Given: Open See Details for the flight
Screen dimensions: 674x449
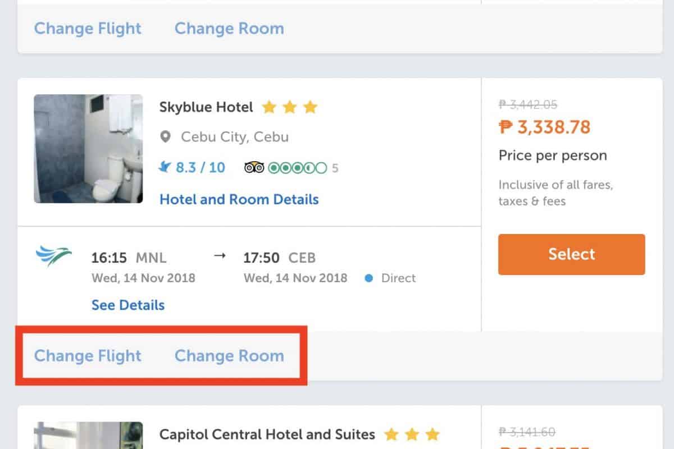Looking at the screenshot, I should point(128,305).
